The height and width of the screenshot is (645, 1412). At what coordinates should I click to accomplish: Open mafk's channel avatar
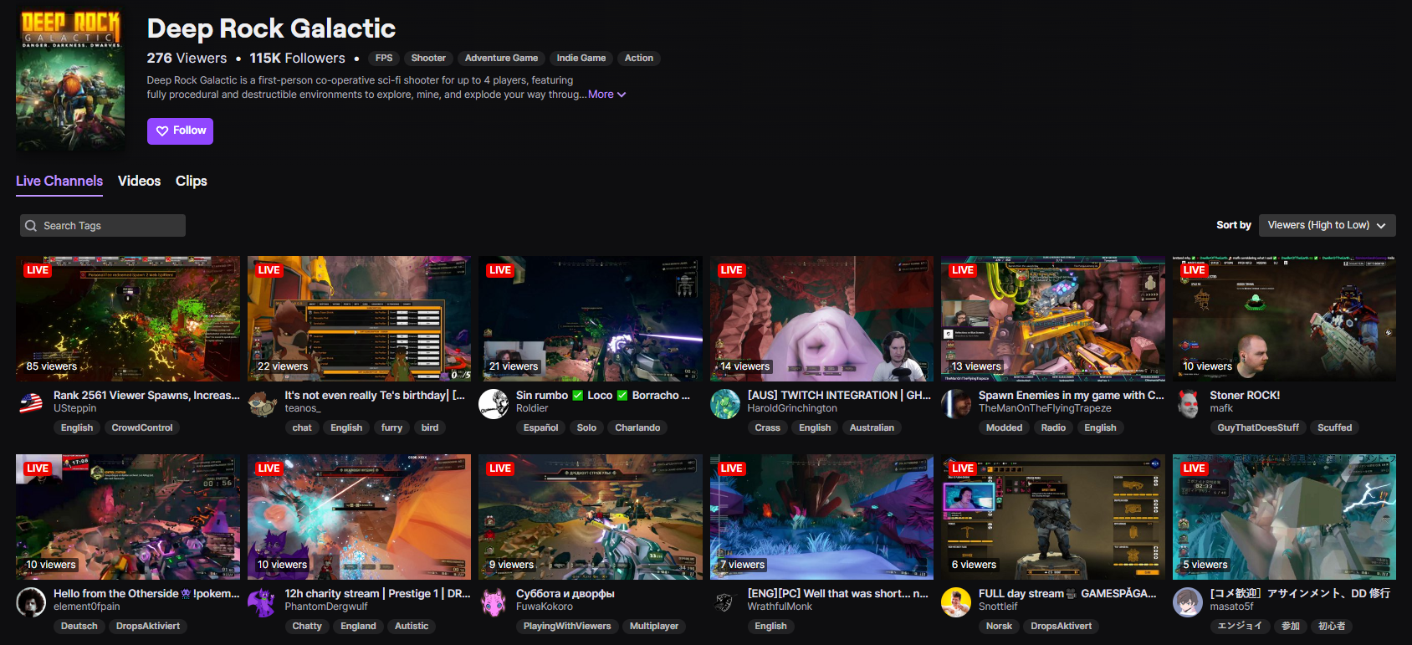[1188, 403]
